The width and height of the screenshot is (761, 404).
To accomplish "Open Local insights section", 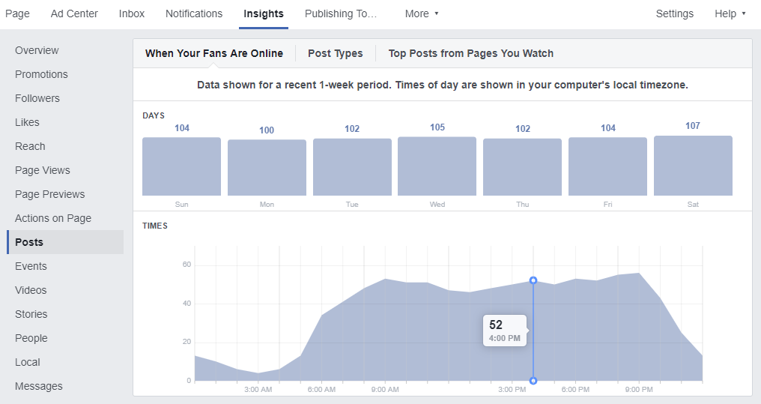I will point(27,362).
